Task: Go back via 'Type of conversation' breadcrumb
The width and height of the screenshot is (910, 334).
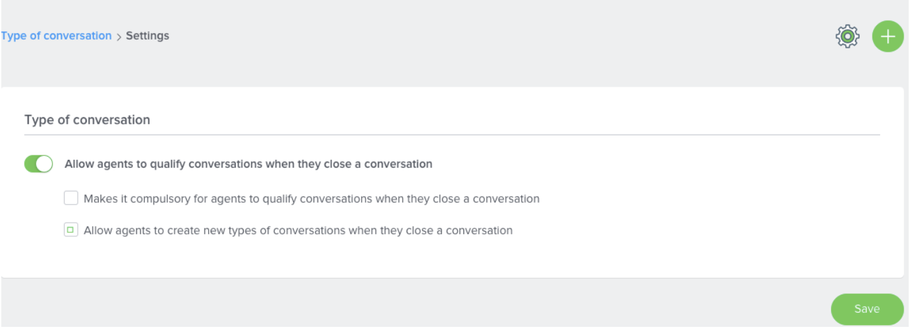Action: (56, 36)
